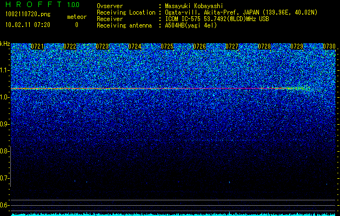
Task: Click the 0.6 frequency axis label
Action: [4, 205]
